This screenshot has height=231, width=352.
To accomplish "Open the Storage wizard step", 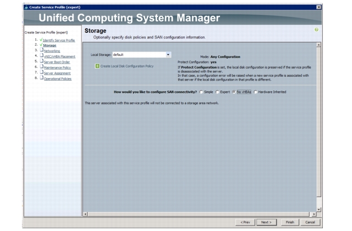I will [x=50, y=46].
